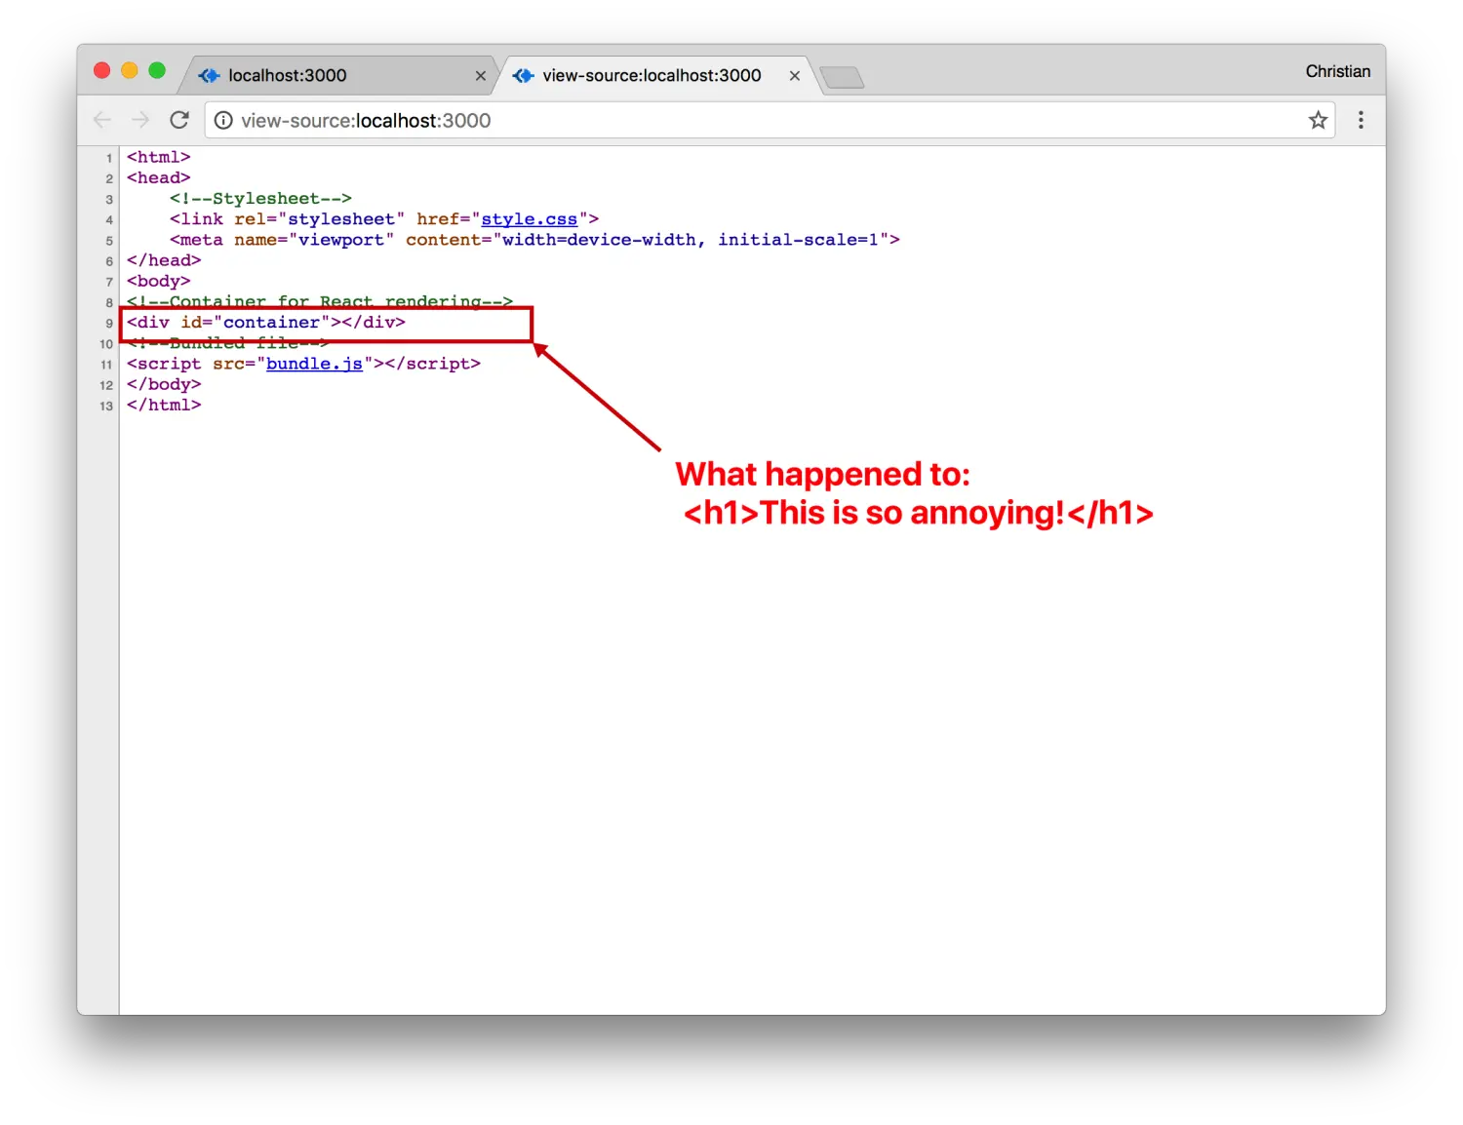Click line number 13 in the gutter

point(106,406)
